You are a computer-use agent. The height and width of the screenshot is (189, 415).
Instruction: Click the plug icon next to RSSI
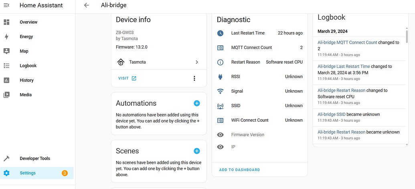220,77
